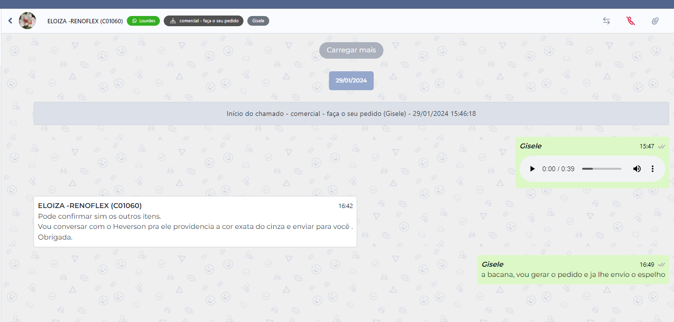Screen dimensions: 674x322
Task: Click the paperclip attachment icon
Action: (x=655, y=21)
